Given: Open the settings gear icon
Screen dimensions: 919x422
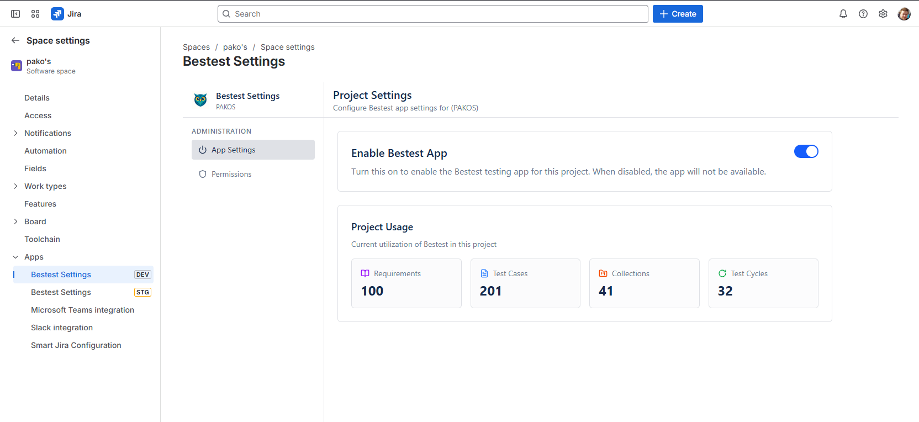Looking at the screenshot, I should pos(883,14).
